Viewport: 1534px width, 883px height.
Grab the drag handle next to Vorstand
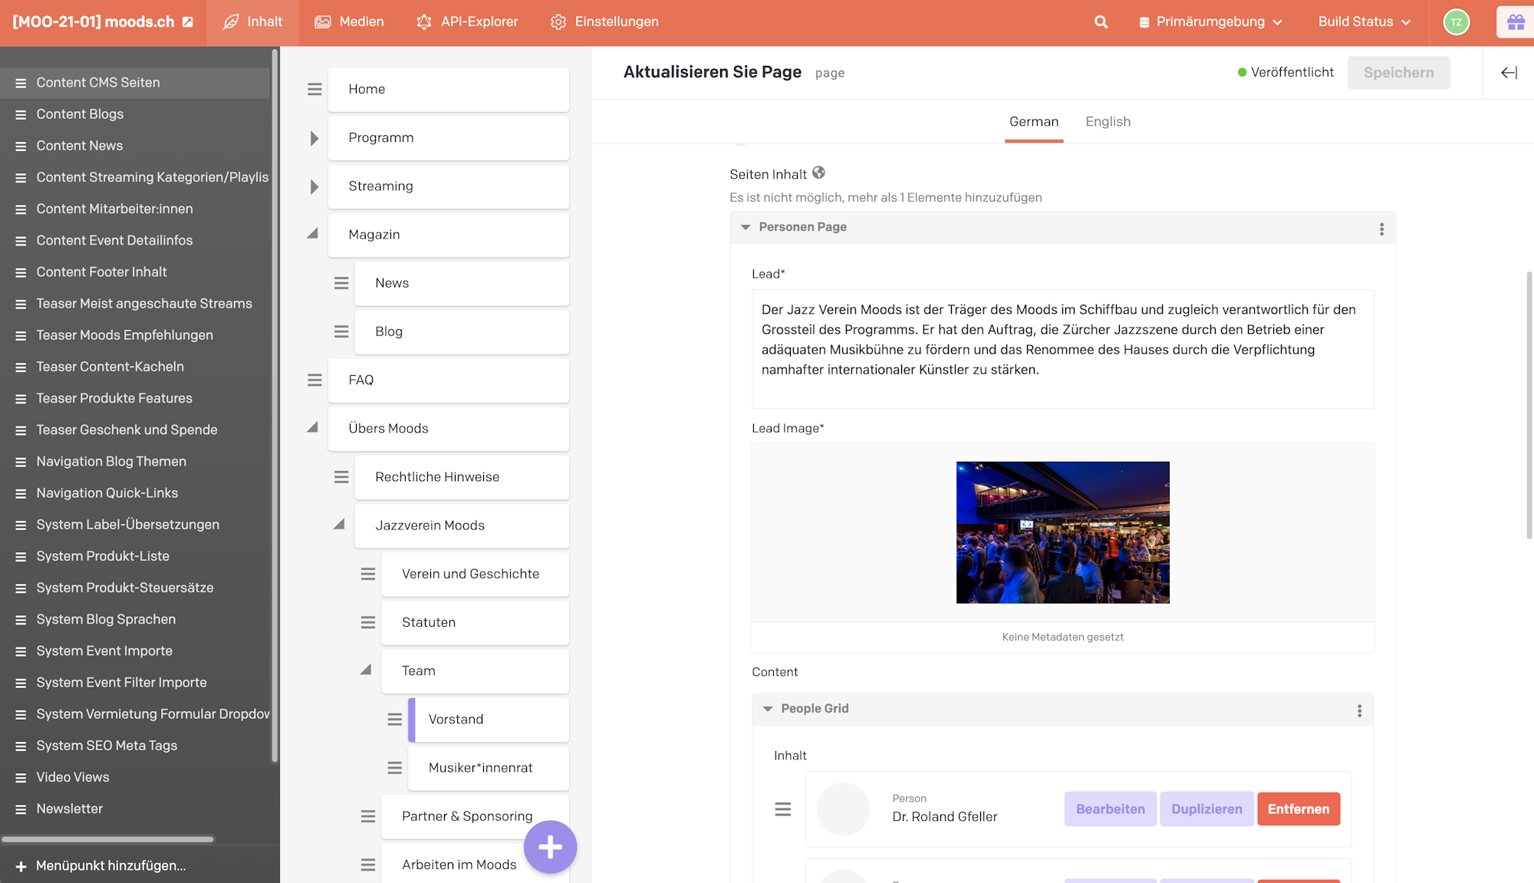(x=394, y=719)
